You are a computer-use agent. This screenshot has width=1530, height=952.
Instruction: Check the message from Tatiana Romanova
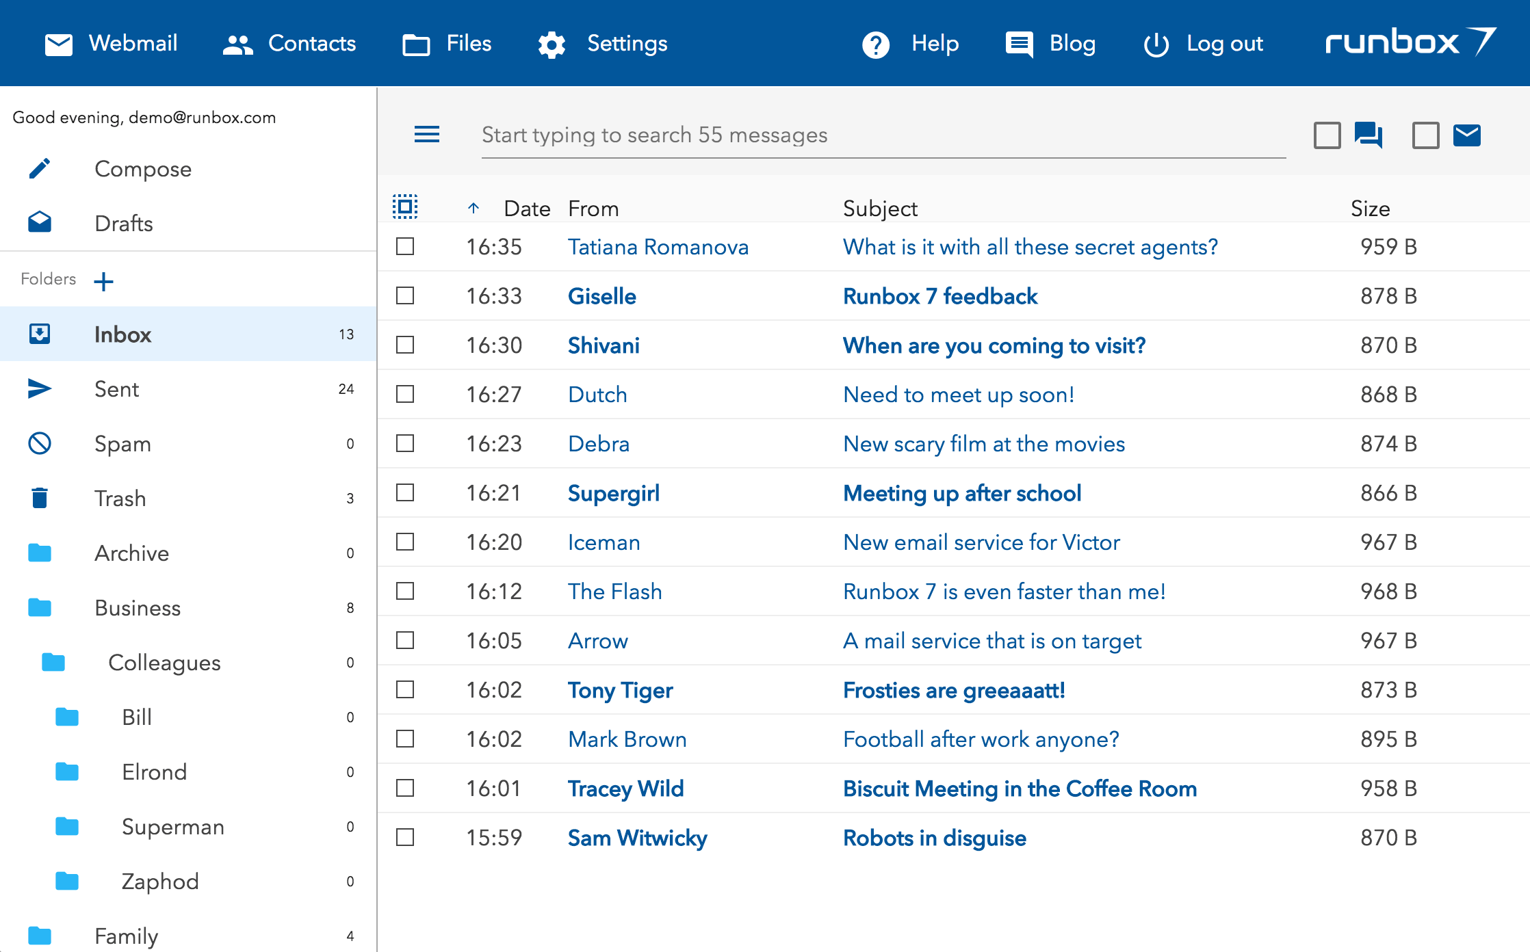click(x=404, y=247)
